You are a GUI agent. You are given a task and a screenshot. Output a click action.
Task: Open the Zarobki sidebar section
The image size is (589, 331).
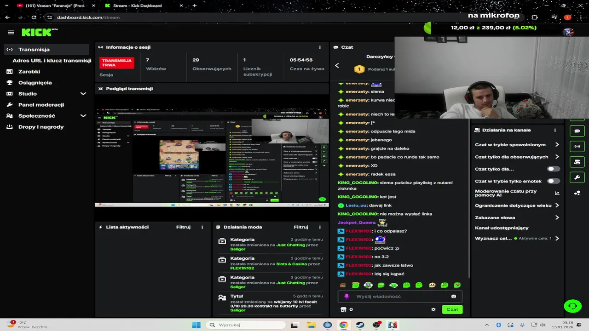coord(29,71)
